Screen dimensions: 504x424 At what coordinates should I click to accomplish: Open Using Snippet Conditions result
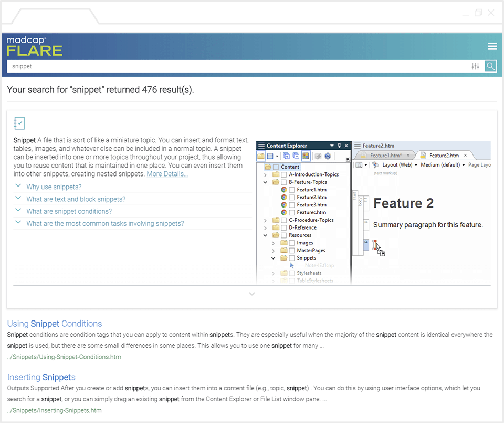(x=55, y=324)
